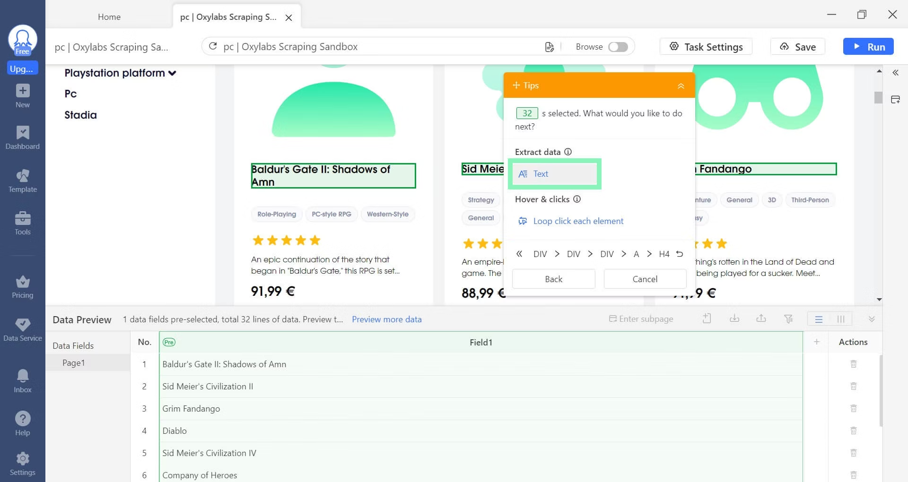Toggle the Browse mode switch
Image resolution: width=908 pixels, height=482 pixels.
point(618,47)
